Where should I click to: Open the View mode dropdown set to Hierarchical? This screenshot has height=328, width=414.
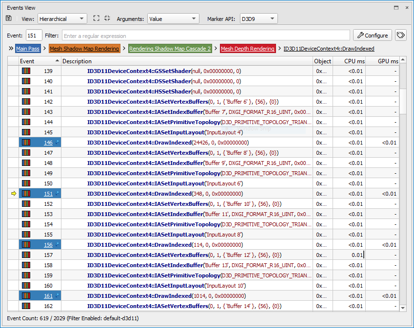pos(62,19)
